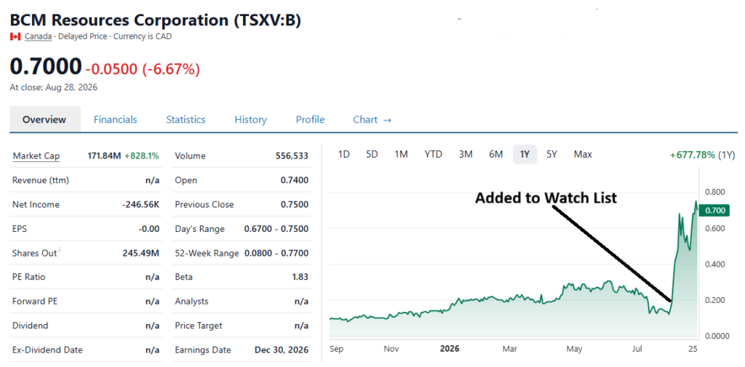This screenshot has width=745, height=367.
Task: Click the green 0.700 price tag on chart
Action: (x=714, y=210)
